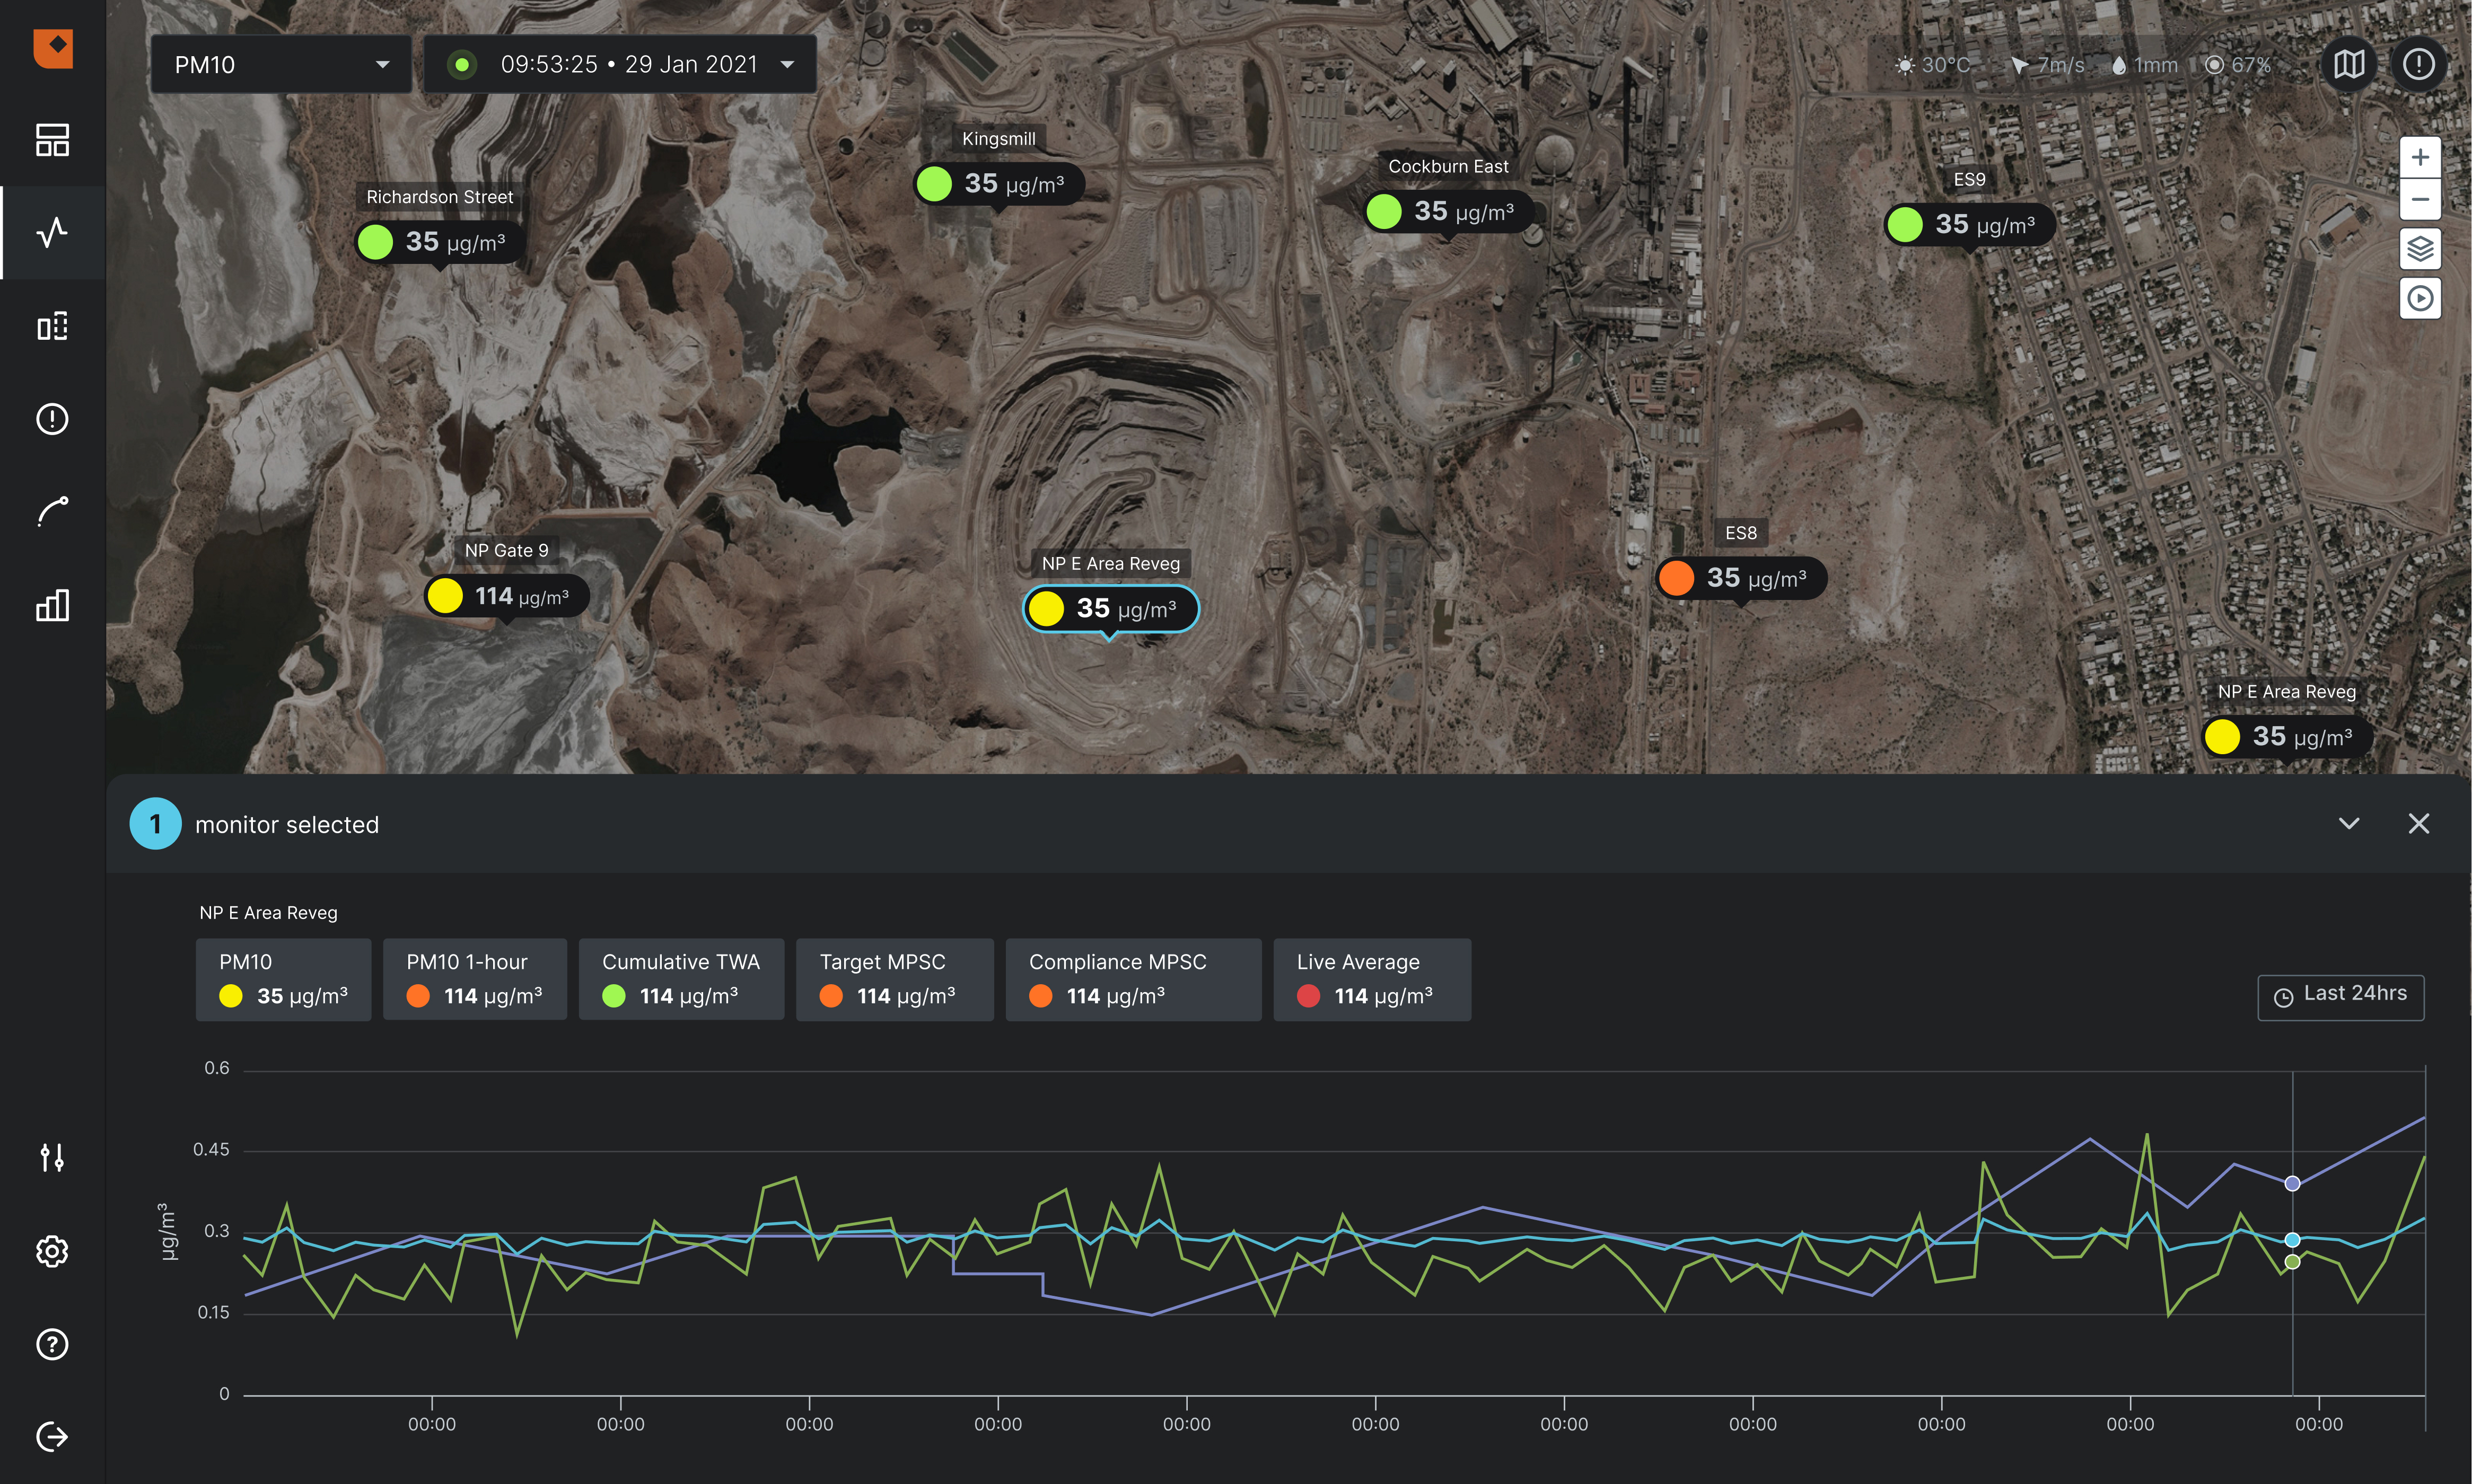Open the dashboard grid icon in sidebar
Viewport: 2472px width, 1484px height.
tap(52, 141)
